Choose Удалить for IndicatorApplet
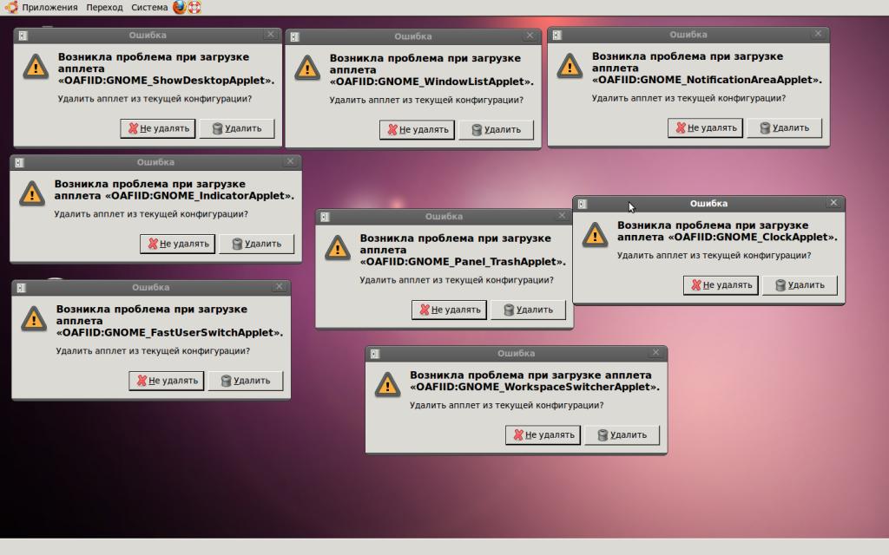The image size is (889, 555). point(256,244)
